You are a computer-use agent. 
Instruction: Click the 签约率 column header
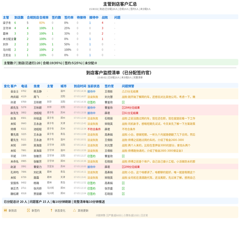pos(69,17)
